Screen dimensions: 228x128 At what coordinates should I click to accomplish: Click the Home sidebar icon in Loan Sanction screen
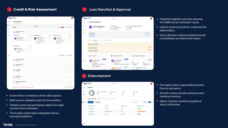[x=84, y=22]
